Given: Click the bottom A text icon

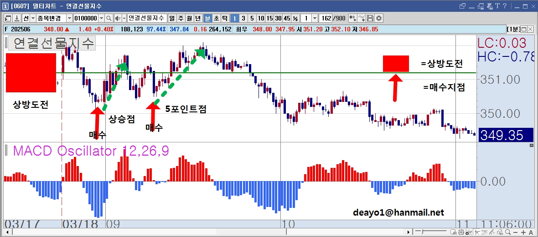Looking at the screenshot, I should coord(531,232).
